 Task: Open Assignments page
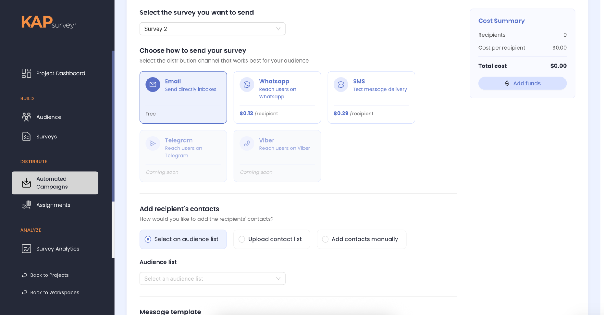(55, 205)
